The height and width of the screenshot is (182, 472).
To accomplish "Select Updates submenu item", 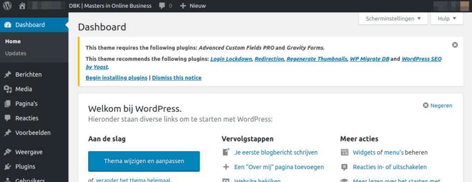I will tap(16, 53).
